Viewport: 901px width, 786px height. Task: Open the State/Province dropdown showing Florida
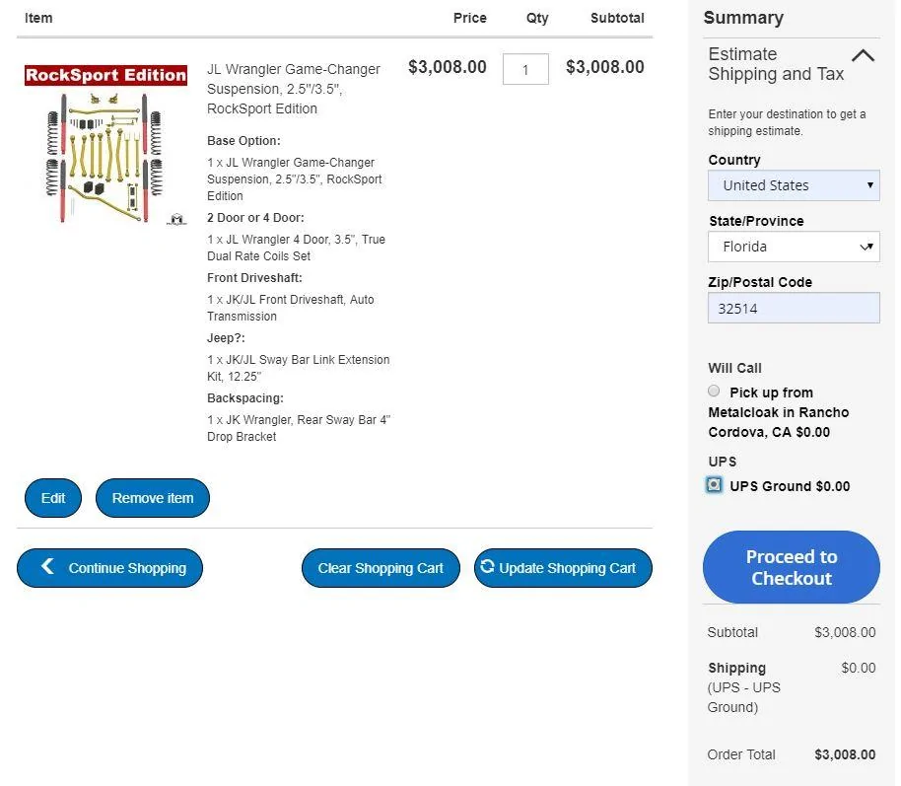[794, 247]
